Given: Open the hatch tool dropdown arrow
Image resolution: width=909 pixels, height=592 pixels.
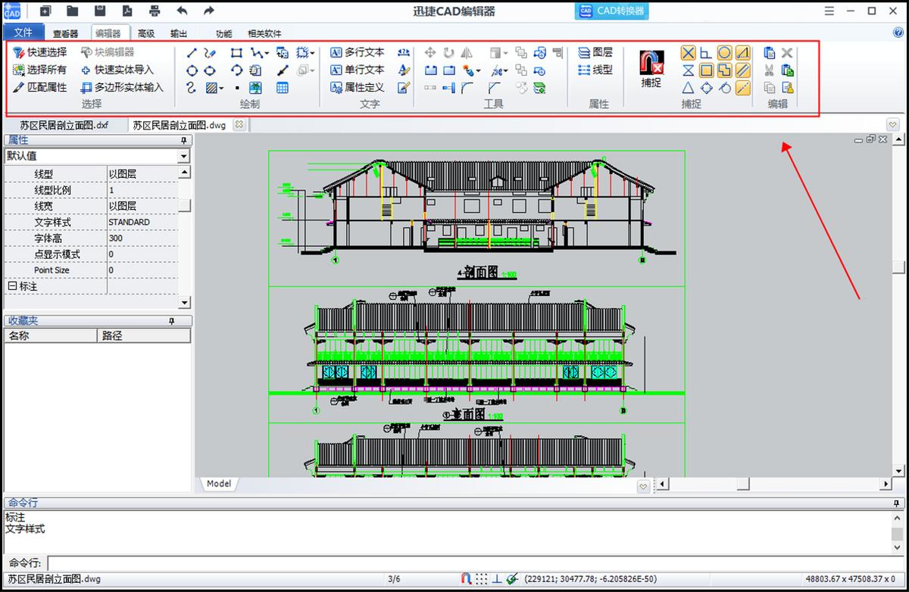Looking at the screenshot, I should pyautogui.click(x=221, y=89).
